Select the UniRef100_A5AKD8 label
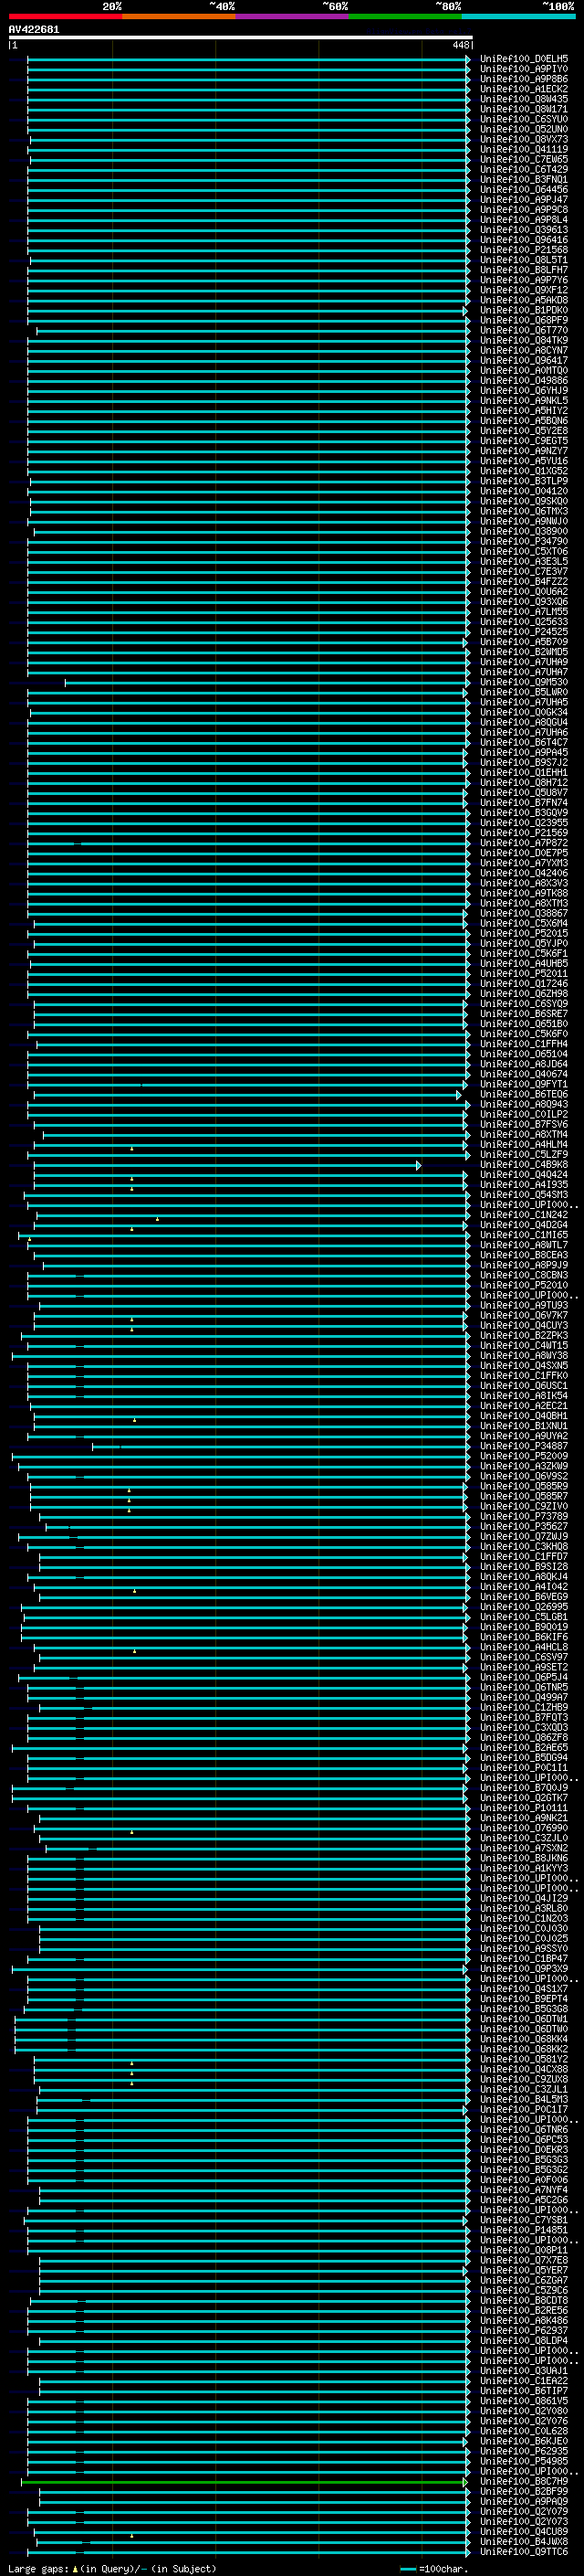 524,300
